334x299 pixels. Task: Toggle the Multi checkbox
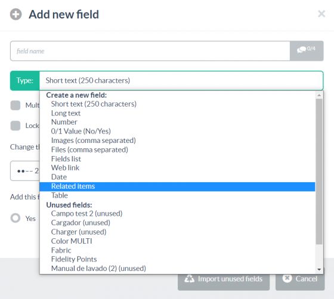point(16,105)
